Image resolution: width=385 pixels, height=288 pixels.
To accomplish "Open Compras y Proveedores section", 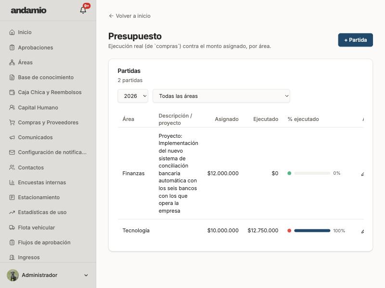I will (x=48, y=122).
